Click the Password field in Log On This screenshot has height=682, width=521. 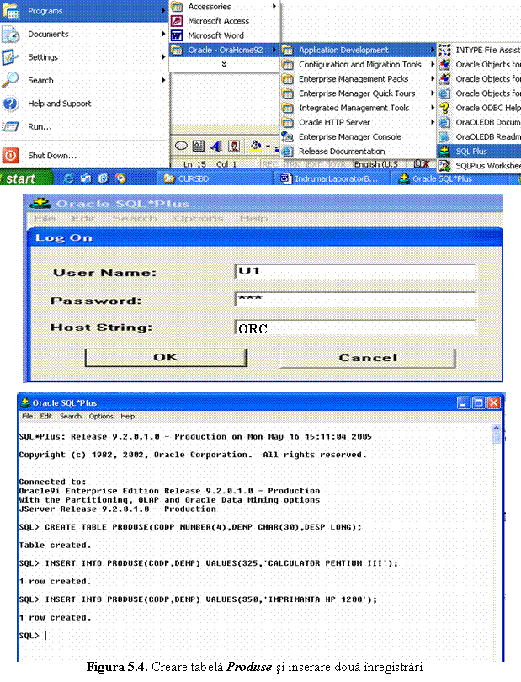355,299
